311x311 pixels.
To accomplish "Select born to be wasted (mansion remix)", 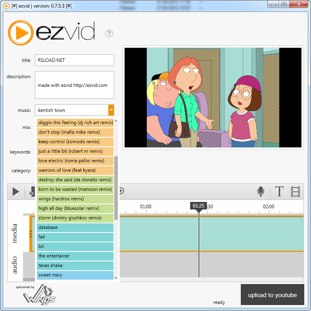I will (75, 189).
